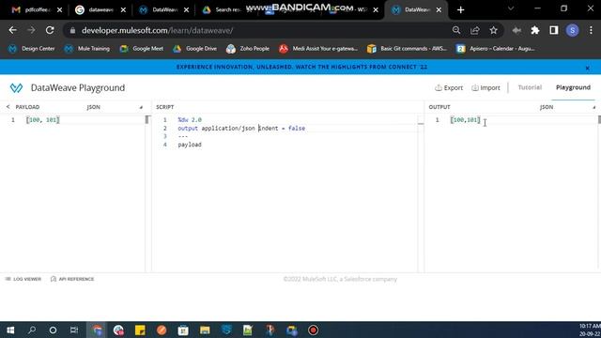Open the Google Drive bookmark
601x338 pixels.
(194, 49)
